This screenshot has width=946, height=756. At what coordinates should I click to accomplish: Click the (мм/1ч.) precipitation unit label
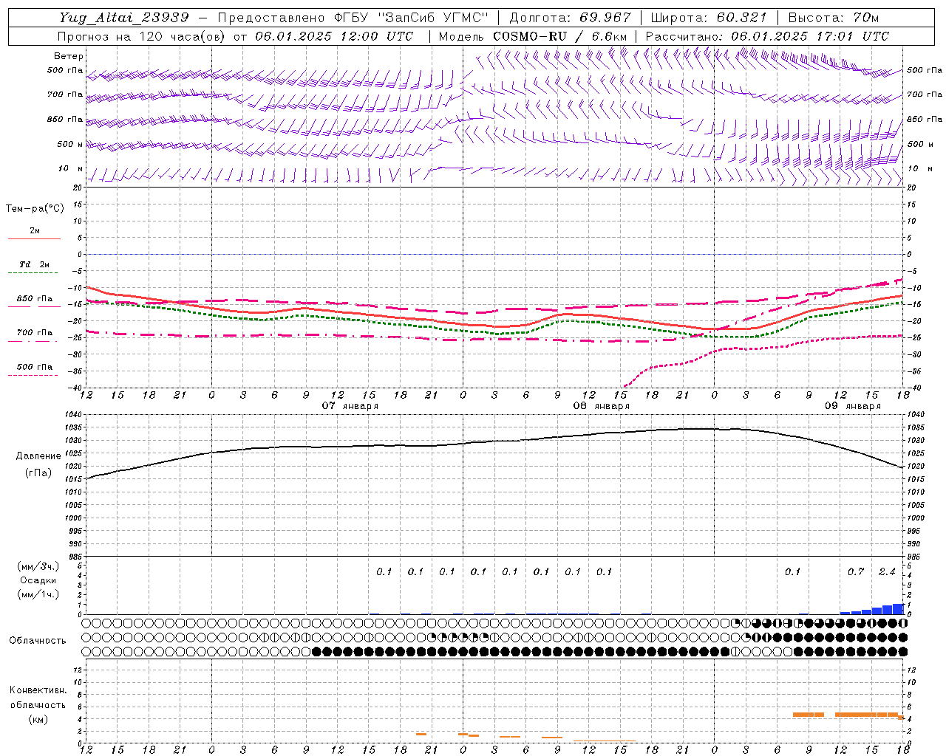[38, 594]
